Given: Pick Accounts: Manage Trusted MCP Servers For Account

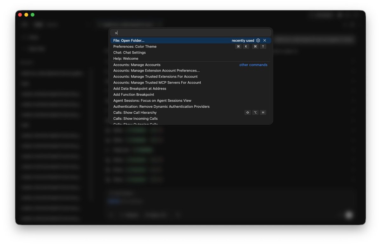Looking at the screenshot, I should pyautogui.click(x=190, y=83).
